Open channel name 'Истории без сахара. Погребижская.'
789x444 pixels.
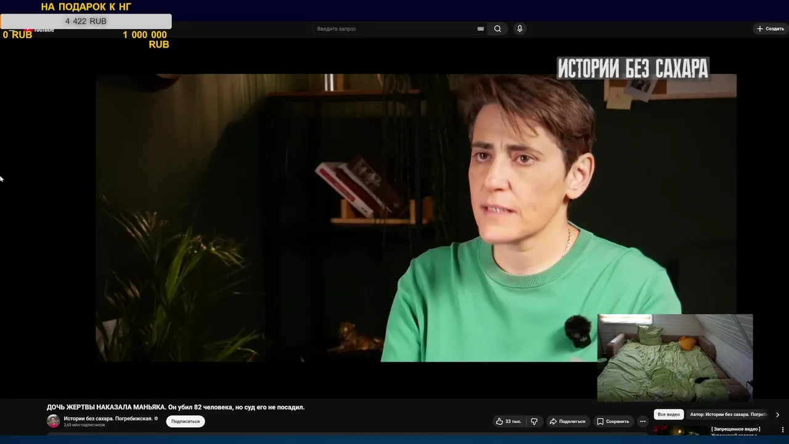[x=108, y=419]
